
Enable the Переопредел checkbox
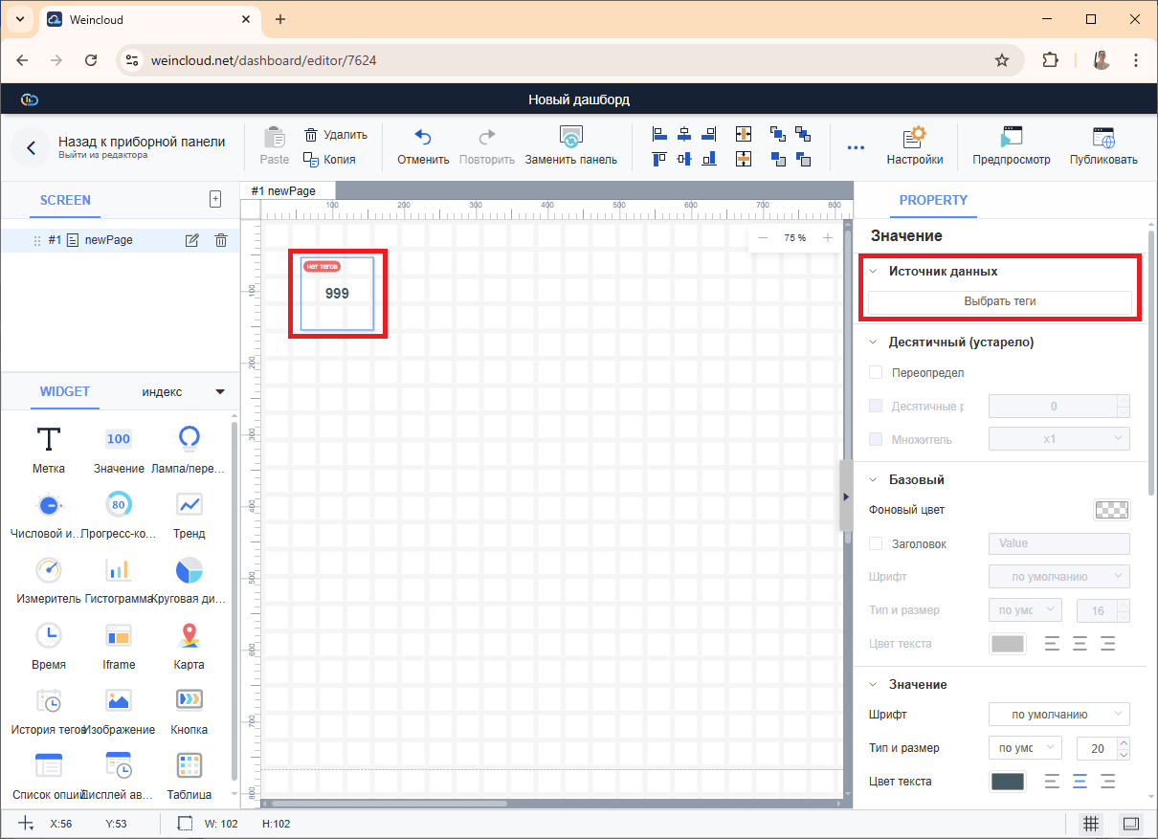click(x=876, y=372)
